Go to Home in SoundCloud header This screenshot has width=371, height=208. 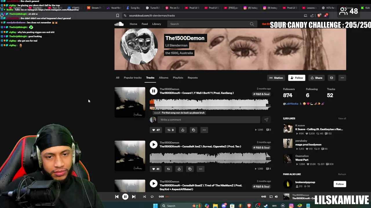pyautogui.click(x=133, y=24)
